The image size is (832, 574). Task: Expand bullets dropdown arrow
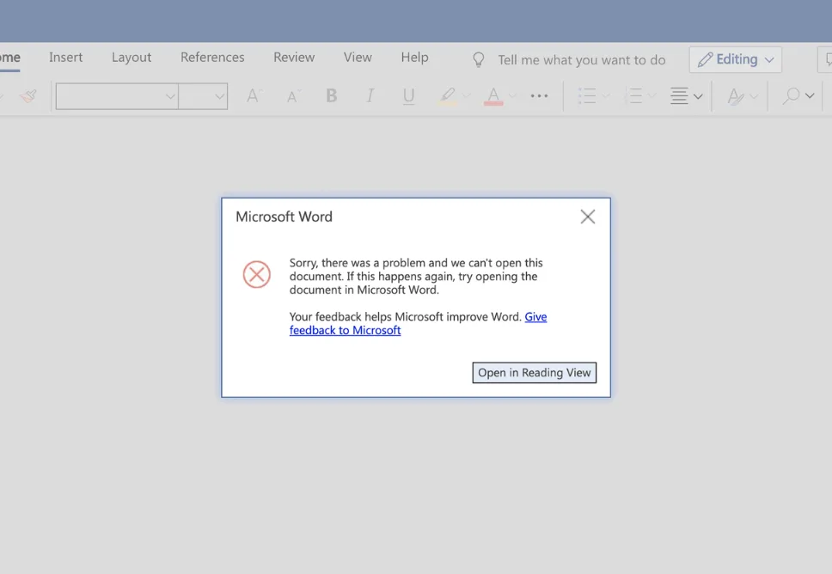(605, 96)
